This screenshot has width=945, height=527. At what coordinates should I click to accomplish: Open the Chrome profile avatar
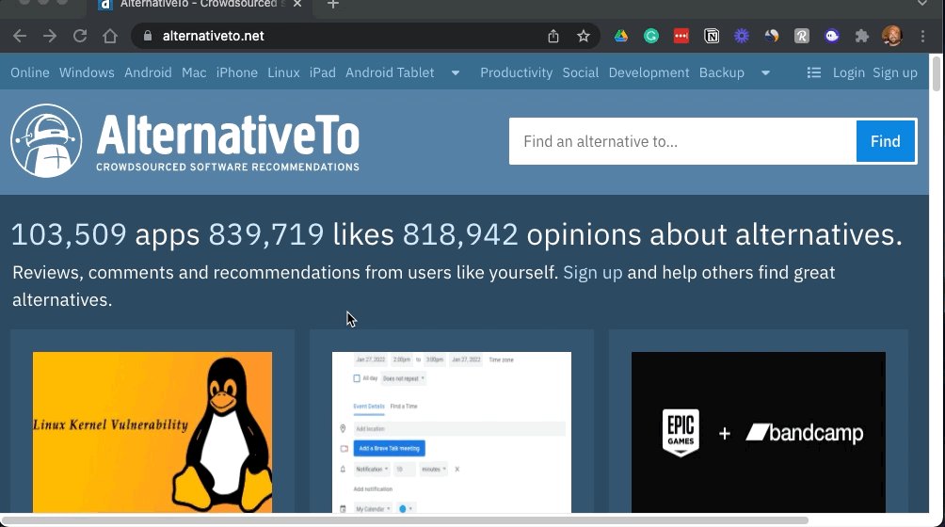pyautogui.click(x=892, y=36)
